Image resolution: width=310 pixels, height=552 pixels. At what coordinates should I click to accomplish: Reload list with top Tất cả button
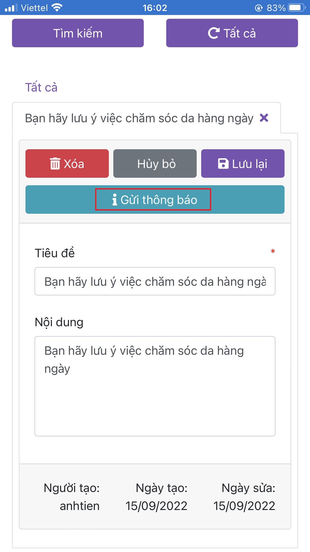(232, 33)
